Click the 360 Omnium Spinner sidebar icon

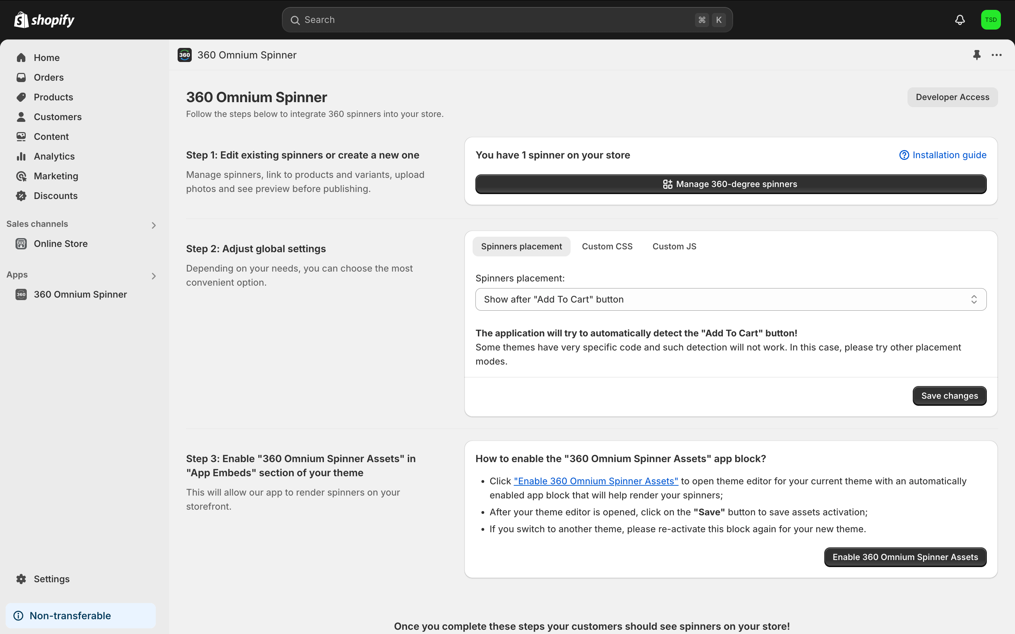tap(21, 294)
